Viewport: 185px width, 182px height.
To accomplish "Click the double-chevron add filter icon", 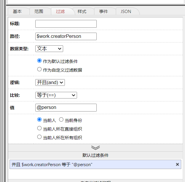I will [x=96, y=148].
